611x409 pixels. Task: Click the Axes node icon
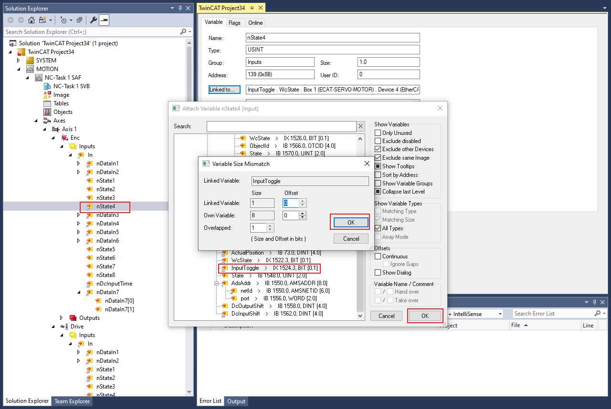pos(47,121)
